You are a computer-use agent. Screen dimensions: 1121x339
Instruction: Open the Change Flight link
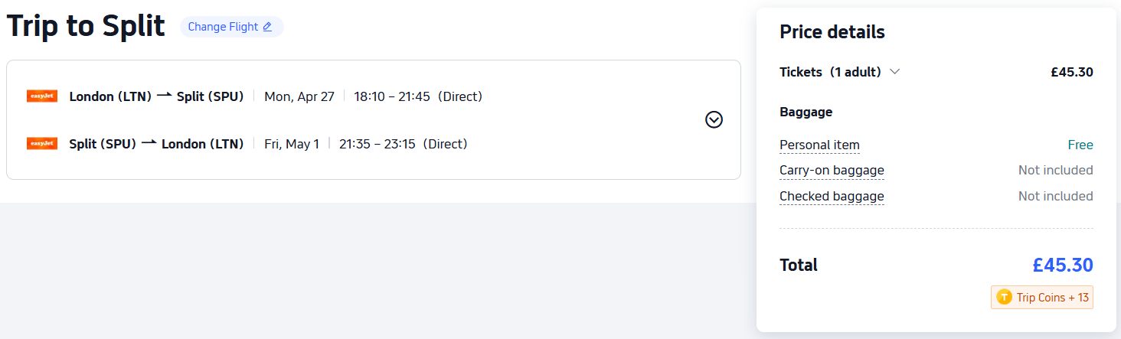click(223, 27)
